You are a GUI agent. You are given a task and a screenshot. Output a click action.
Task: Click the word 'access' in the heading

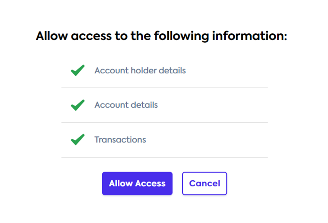tap(90, 36)
